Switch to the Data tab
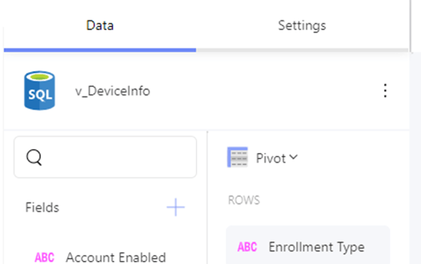 coord(100,26)
